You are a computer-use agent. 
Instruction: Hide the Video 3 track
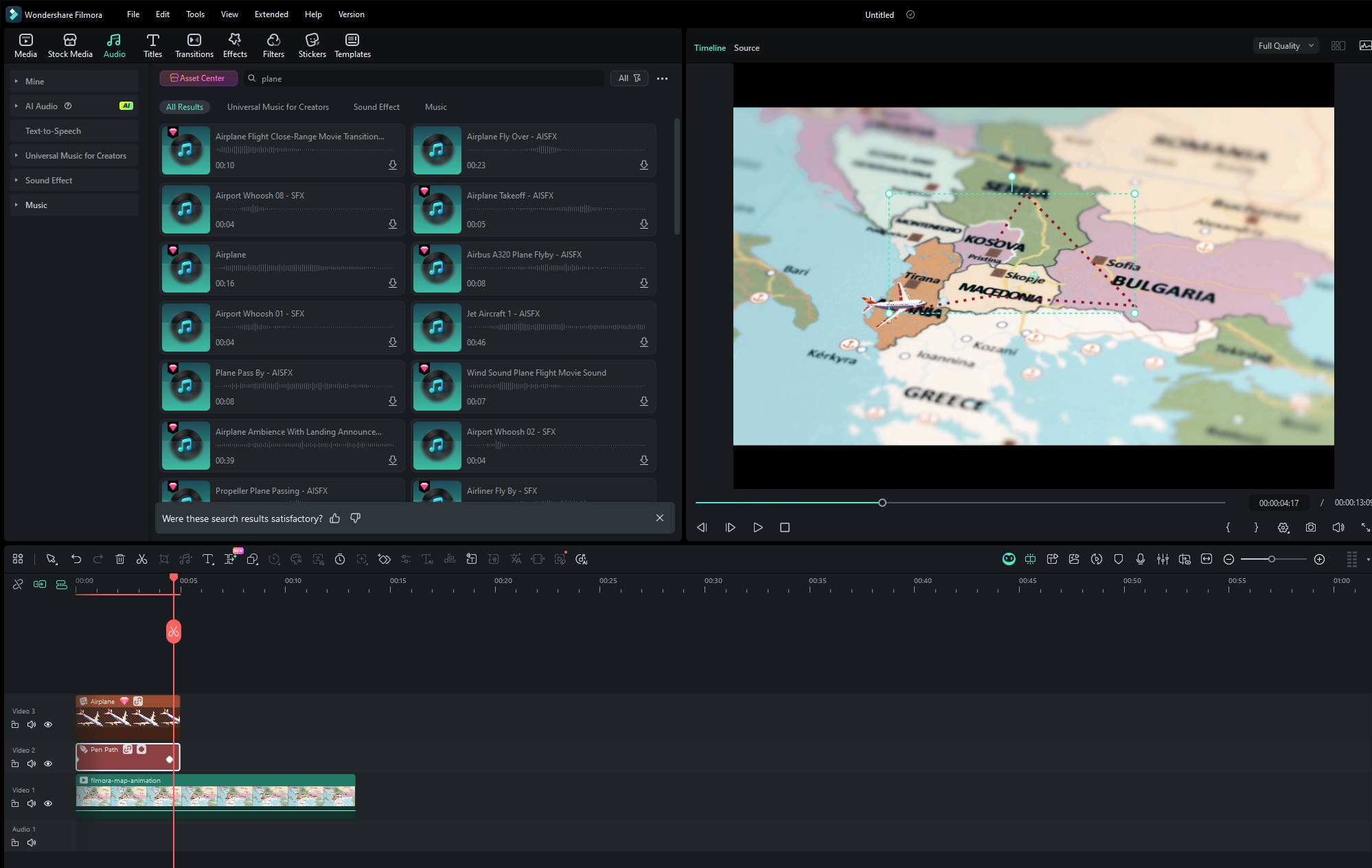[48, 724]
